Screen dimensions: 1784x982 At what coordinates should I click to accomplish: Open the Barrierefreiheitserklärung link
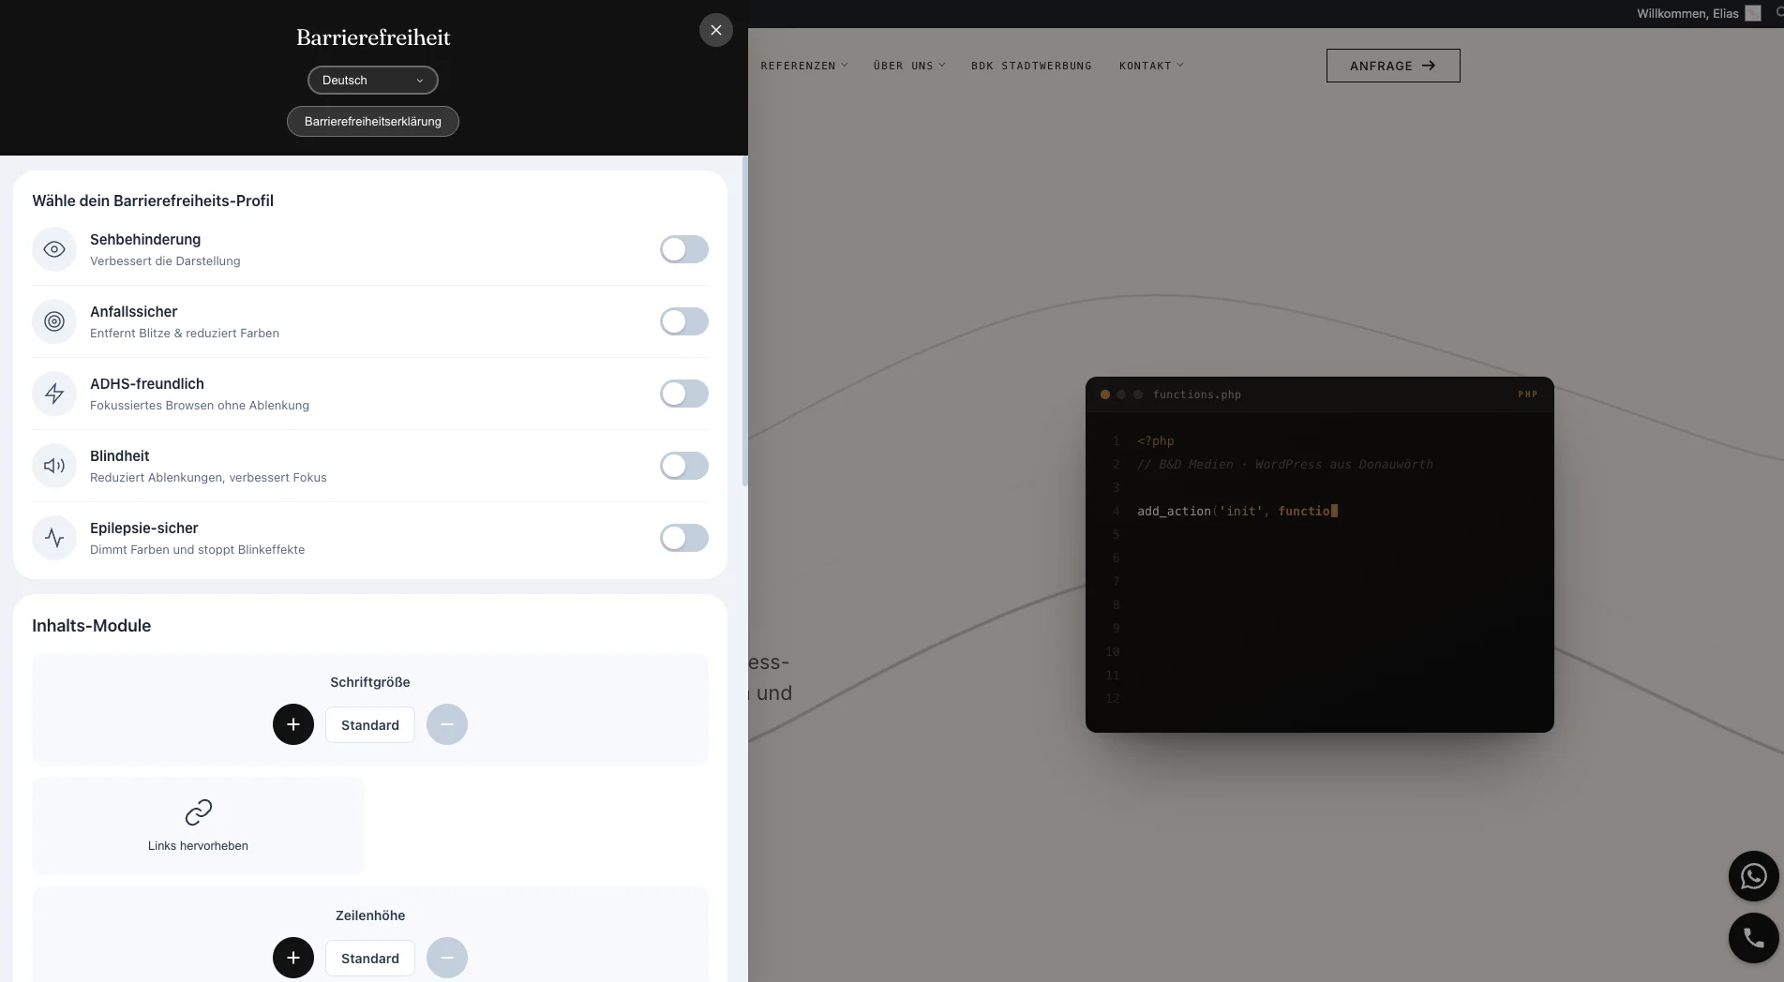coord(373,122)
